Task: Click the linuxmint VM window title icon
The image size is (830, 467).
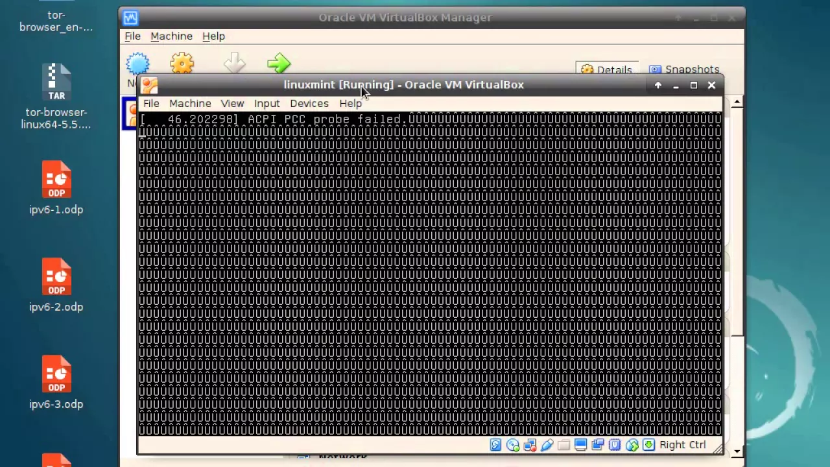Action: pyautogui.click(x=149, y=85)
